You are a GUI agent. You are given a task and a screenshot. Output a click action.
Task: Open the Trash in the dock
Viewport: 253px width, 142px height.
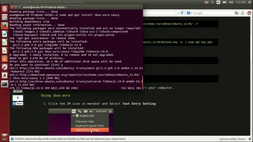4,137
